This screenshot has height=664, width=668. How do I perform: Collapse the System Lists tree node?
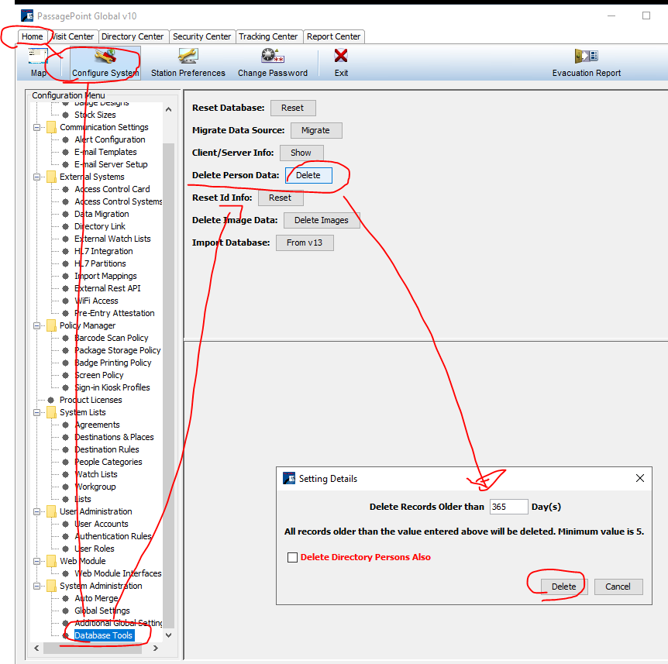[37, 413]
